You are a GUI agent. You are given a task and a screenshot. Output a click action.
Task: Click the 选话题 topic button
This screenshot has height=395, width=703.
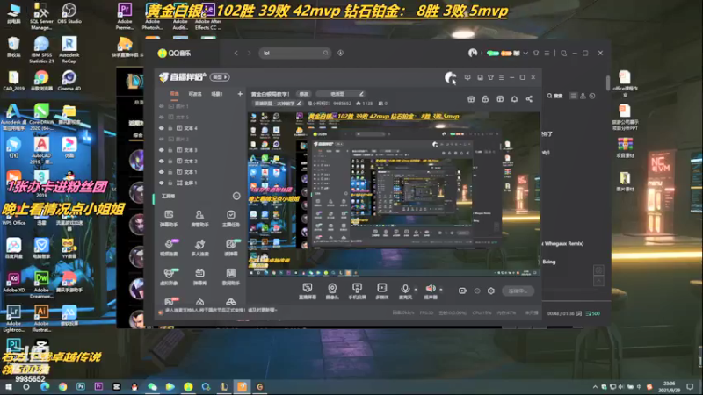pos(340,94)
